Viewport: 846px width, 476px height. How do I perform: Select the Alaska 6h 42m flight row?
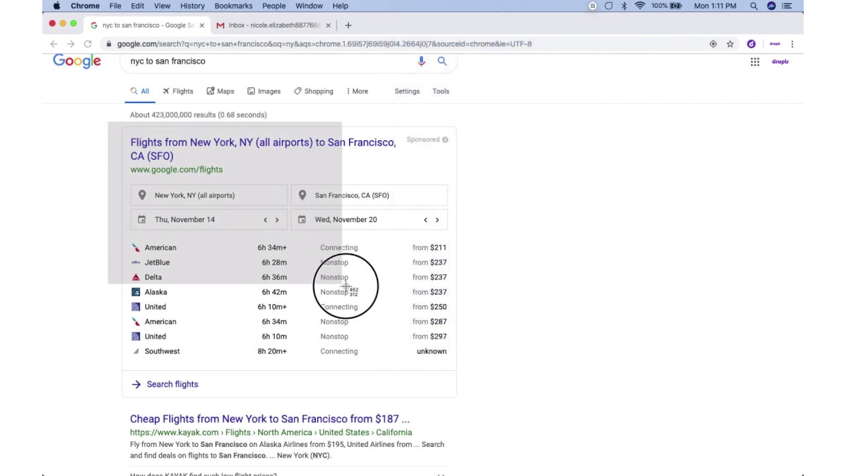pyautogui.click(x=289, y=292)
